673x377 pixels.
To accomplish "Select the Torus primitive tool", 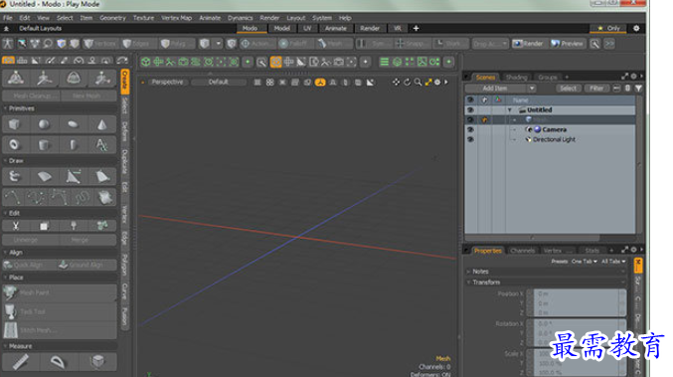I will [x=14, y=144].
